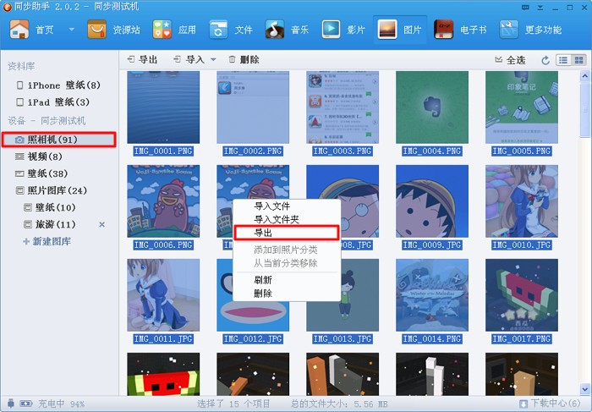Select thumbnail IMG_0006.PNG
Screen dimensions: 592x412
click(163, 201)
